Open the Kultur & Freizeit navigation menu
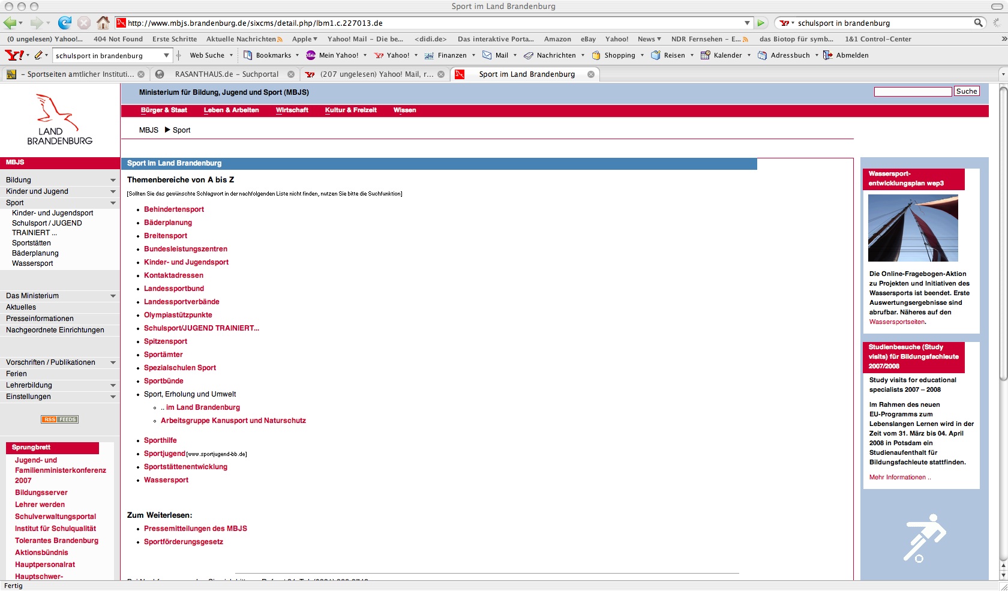The width and height of the screenshot is (1008, 591). click(350, 110)
